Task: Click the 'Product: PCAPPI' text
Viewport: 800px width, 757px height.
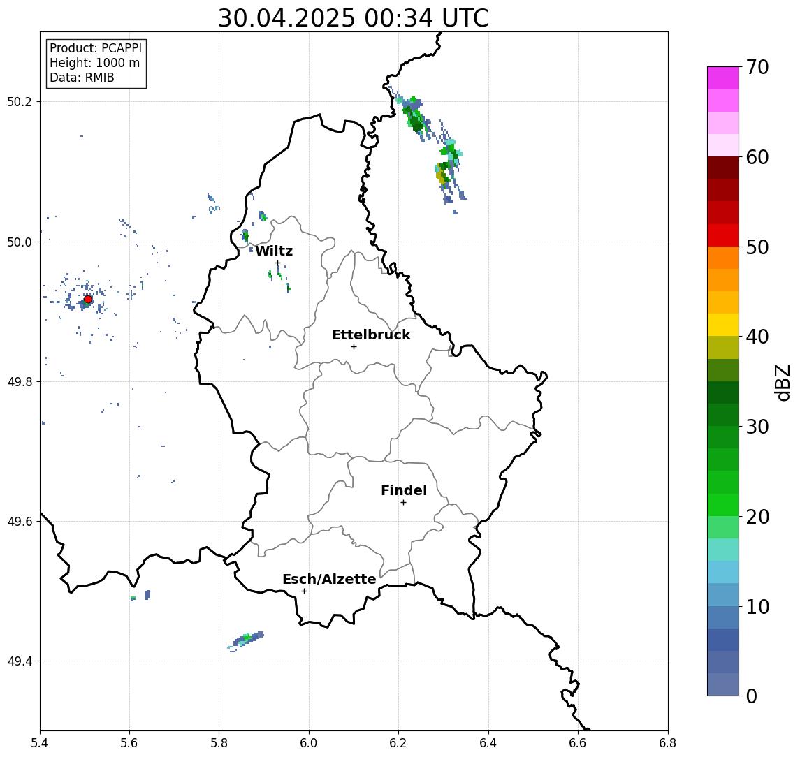Action: (x=96, y=48)
